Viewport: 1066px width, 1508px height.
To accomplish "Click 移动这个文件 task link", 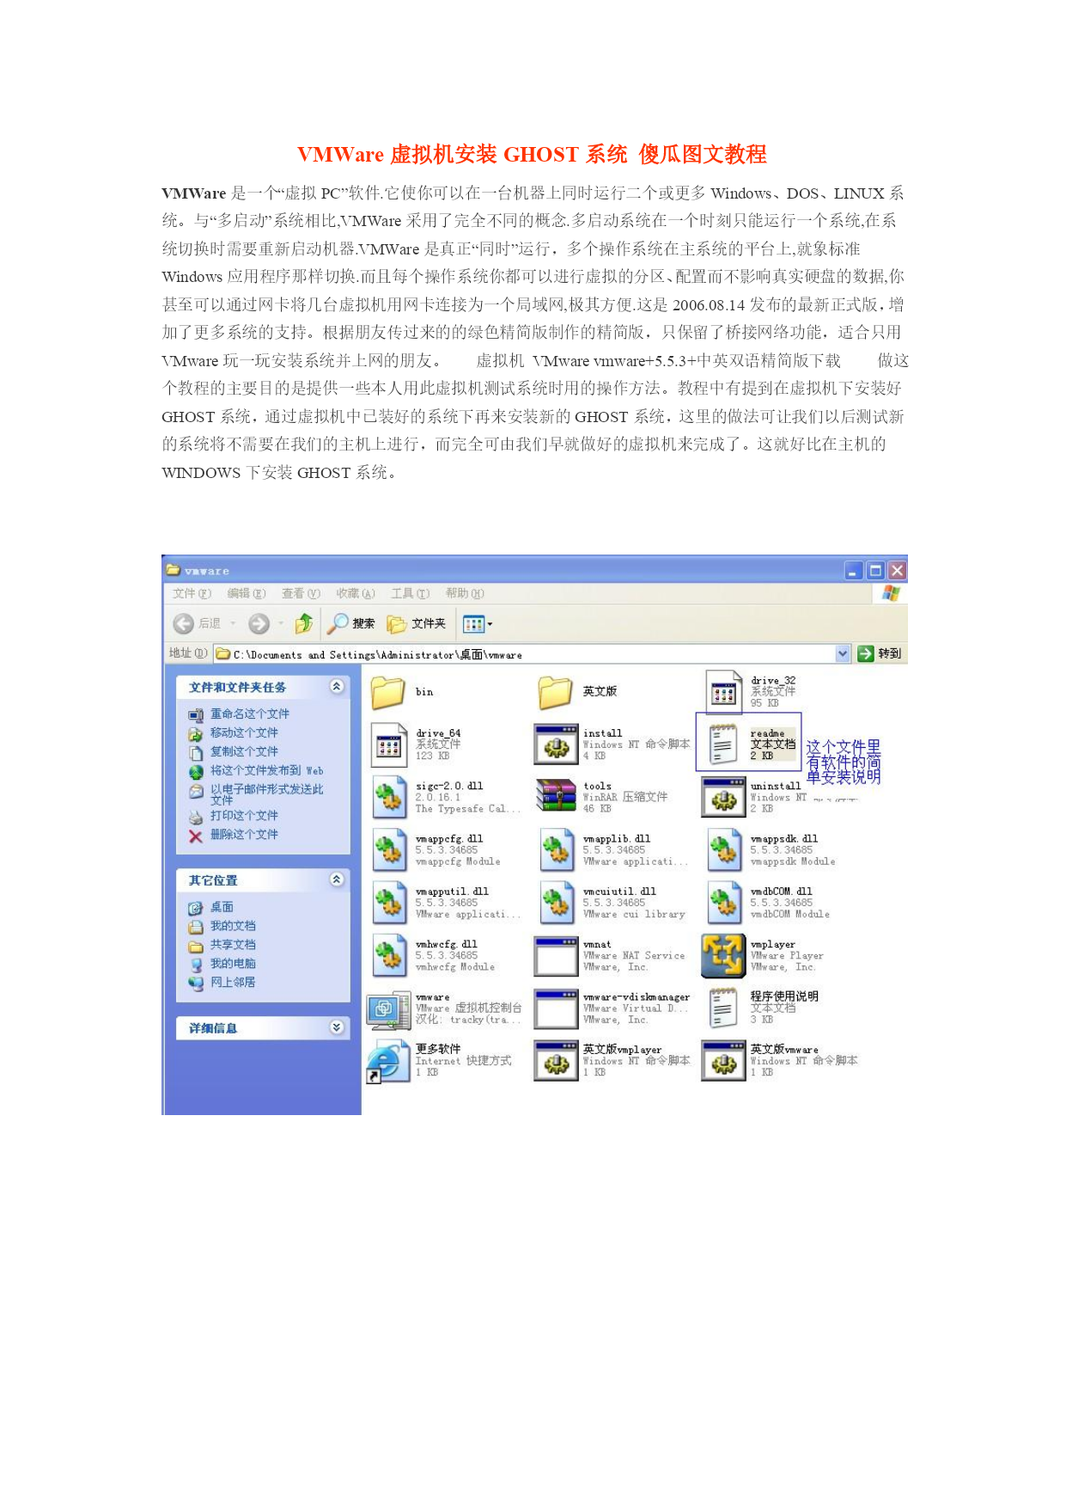I will [245, 733].
